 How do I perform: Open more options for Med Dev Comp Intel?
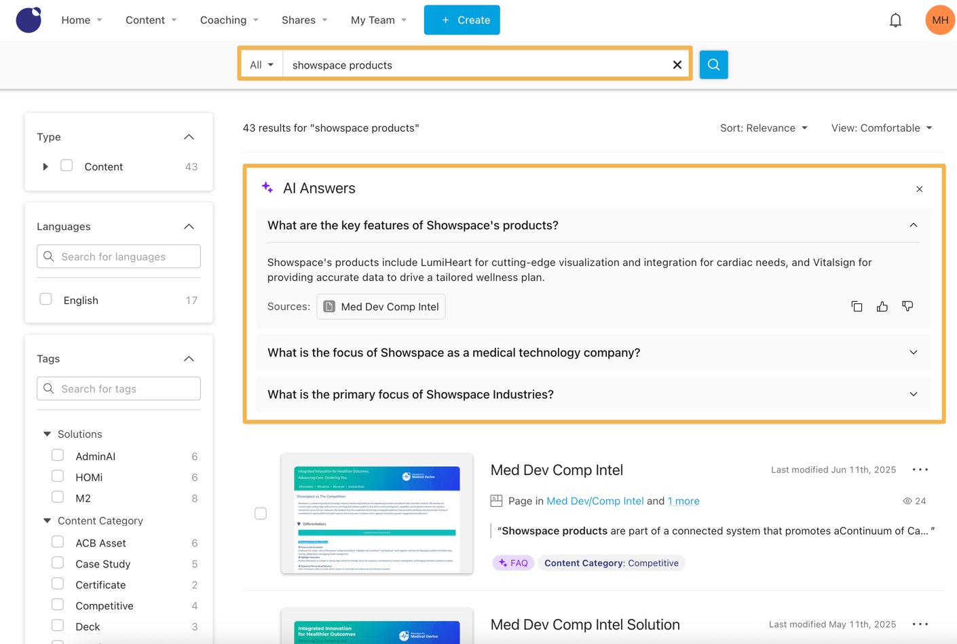pos(920,470)
